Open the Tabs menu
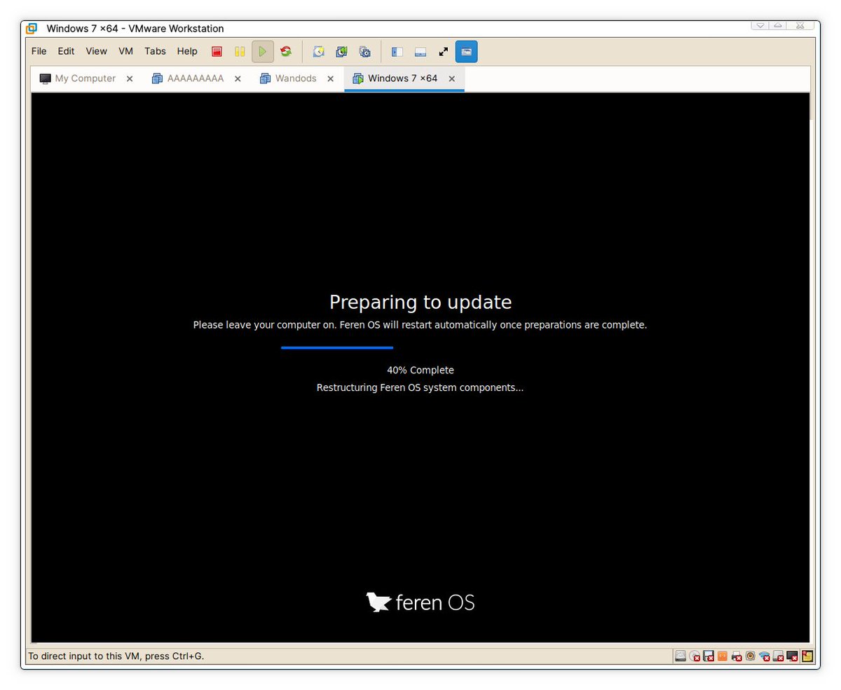Screen dimensions: 841x690 pos(156,51)
